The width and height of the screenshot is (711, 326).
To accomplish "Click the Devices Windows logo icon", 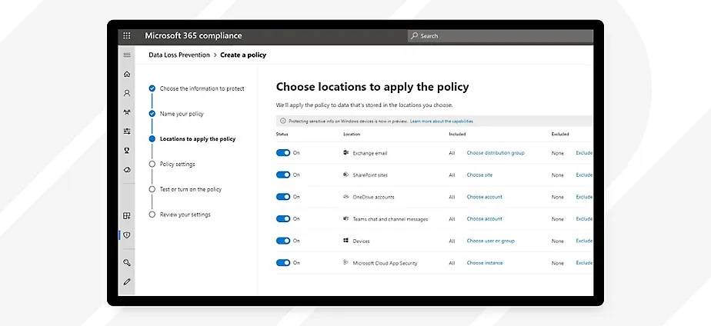I will 346,241.
